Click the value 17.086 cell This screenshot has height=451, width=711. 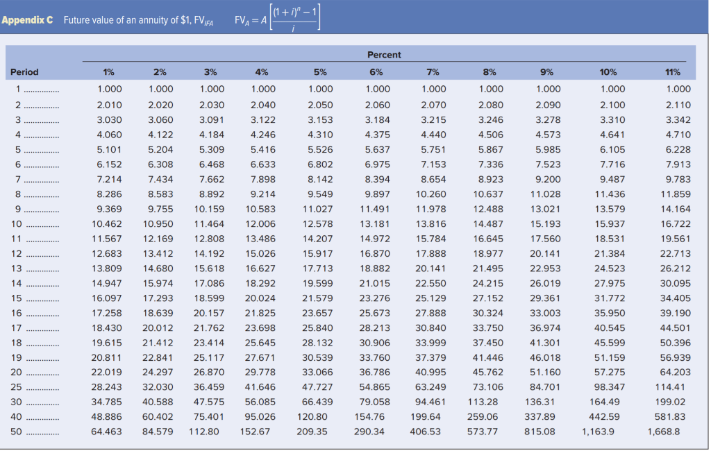(209, 284)
